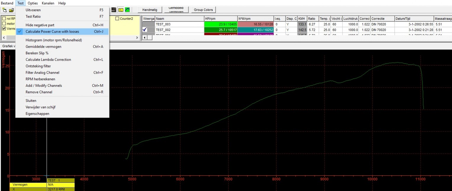452x191 pixels.
Task: Click the TEST_003 bright green HP cell
Action: (x=221, y=24)
